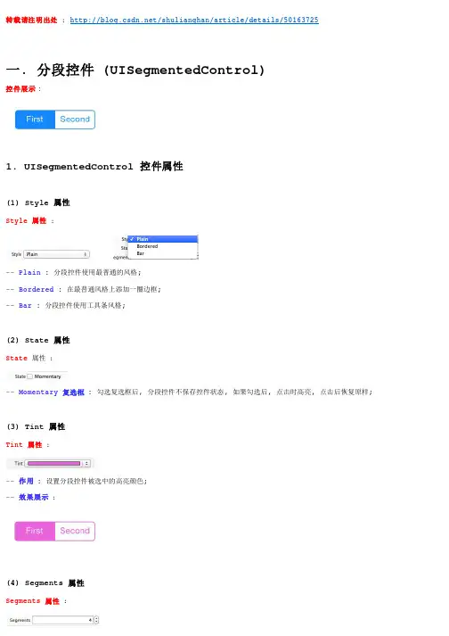
Task: Click the blue 作用 label
Action: [26, 481]
